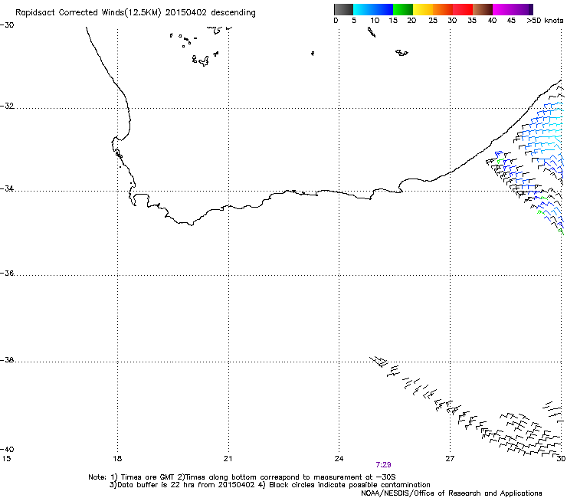Screen dimensions: 567x498
Task: Click the magenta-purple 40-50 knots color band
Action: 513,9
